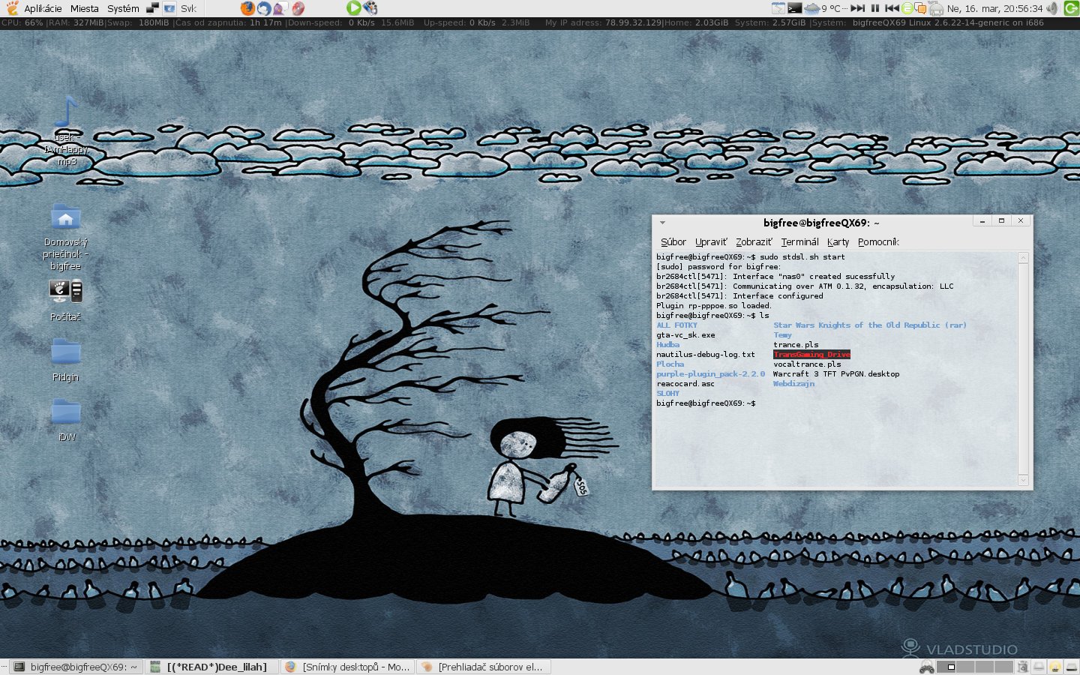This screenshot has width=1080, height=675.
Task: Open the notes applet icon in top panel
Action: pos(778,8)
